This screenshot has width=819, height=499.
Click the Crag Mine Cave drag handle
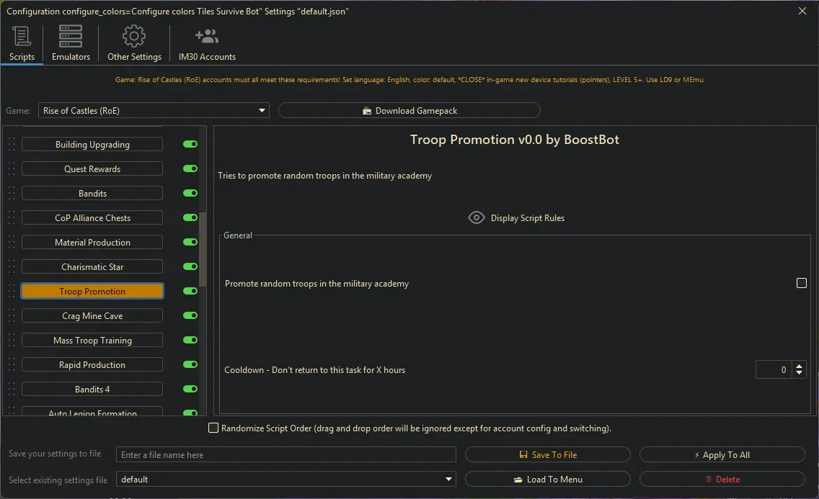point(12,316)
